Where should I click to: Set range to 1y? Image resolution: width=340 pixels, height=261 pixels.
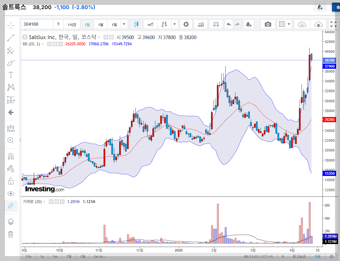pos(42,256)
